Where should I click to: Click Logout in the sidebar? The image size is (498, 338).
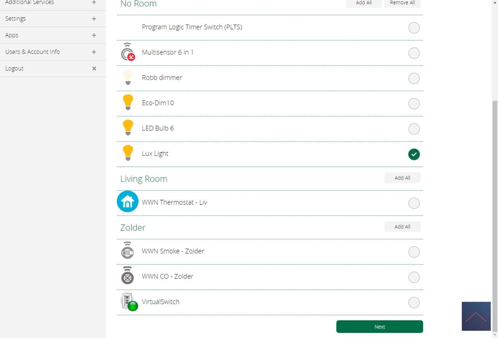click(x=15, y=69)
